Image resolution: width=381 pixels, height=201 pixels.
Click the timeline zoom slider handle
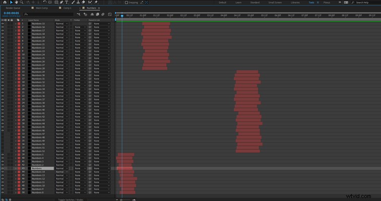point(121,200)
